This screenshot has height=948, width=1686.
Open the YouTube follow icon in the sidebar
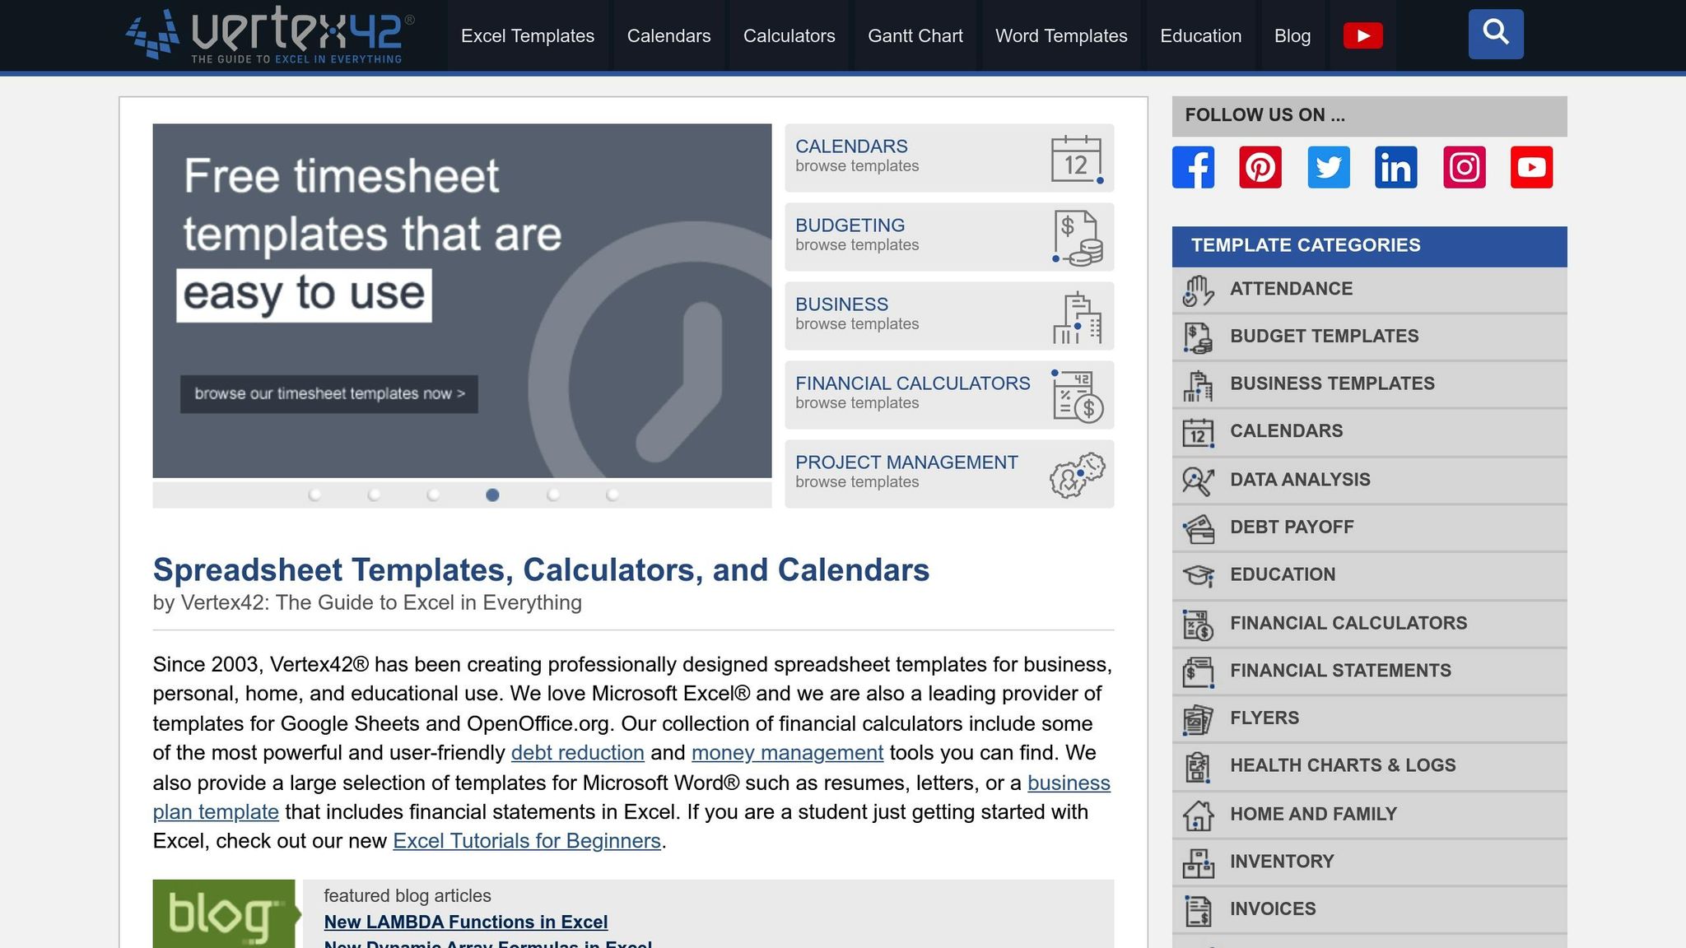click(x=1532, y=167)
